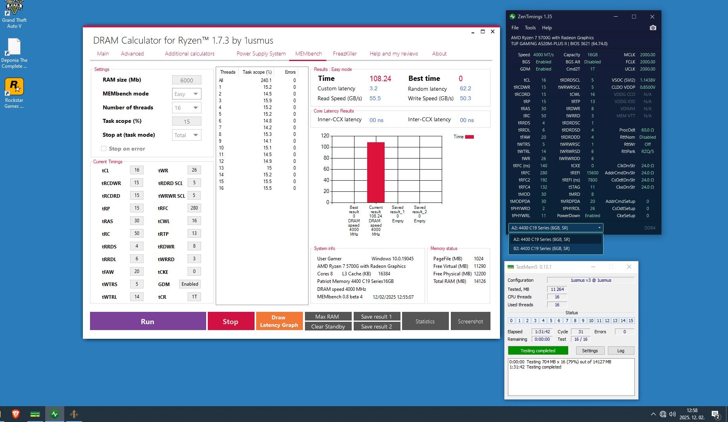728x422 pixels.
Task: Click the Max RAM button
Action: pyautogui.click(x=328, y=316)
